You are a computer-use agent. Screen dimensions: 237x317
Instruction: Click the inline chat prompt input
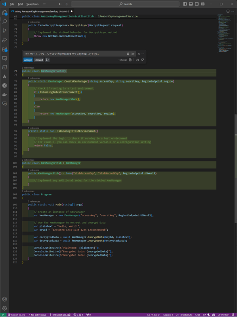coord(75,54)
